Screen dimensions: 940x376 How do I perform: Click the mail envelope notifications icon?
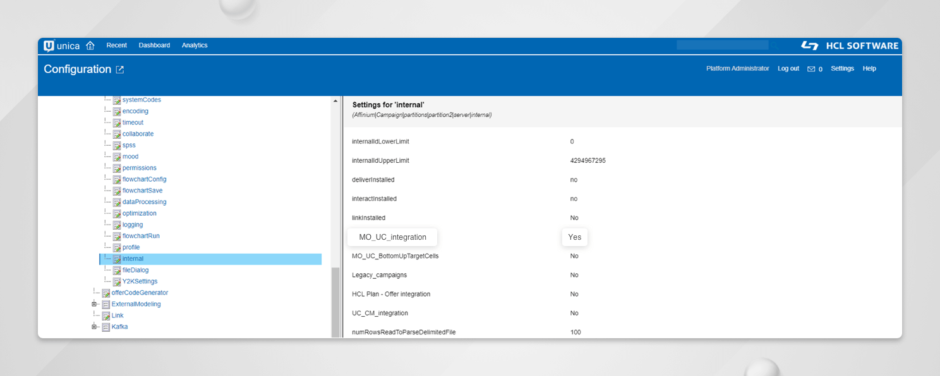click(x=811, y=69)
